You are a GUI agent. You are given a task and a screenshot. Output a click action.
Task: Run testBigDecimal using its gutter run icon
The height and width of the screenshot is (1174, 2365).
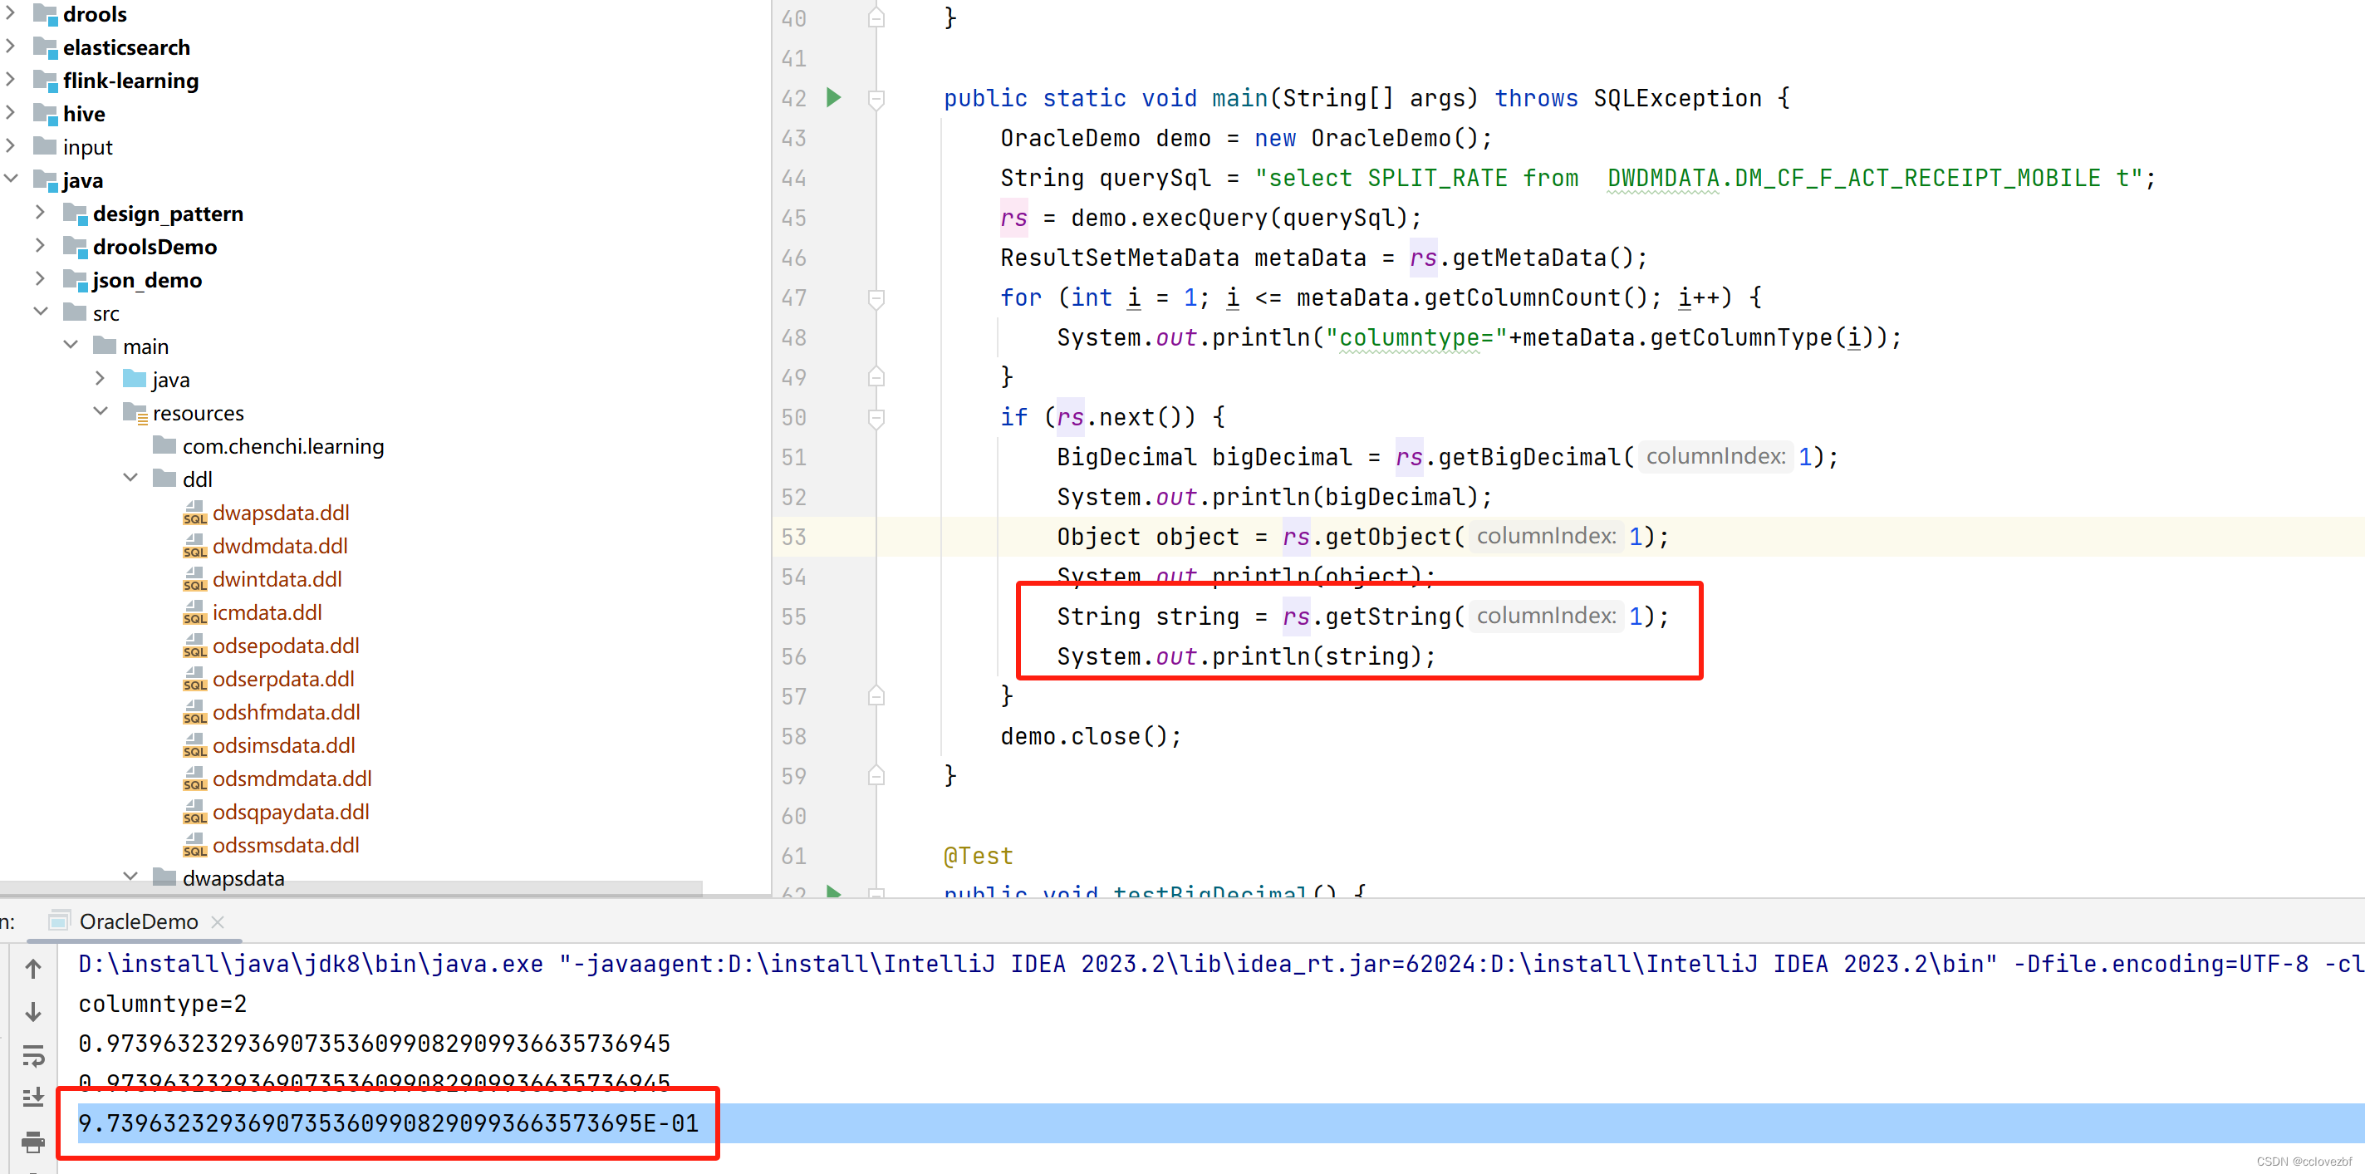tap(834, 892)
